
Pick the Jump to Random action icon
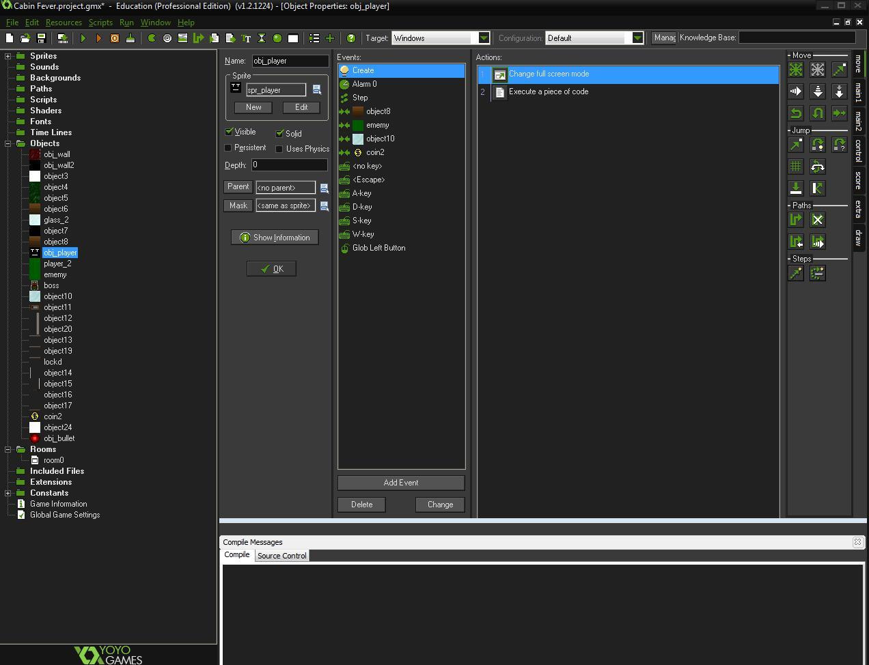(x=840, y=145)
